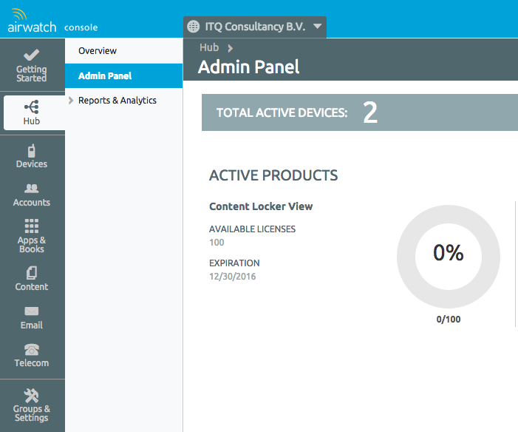Open the Devices phone icon
Screen dimensions: 518x432
tap(32, 150)
